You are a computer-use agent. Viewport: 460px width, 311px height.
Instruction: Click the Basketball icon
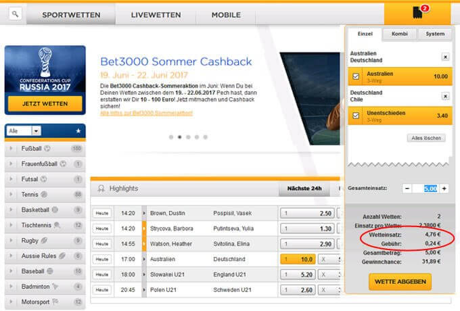click(55, 210)
